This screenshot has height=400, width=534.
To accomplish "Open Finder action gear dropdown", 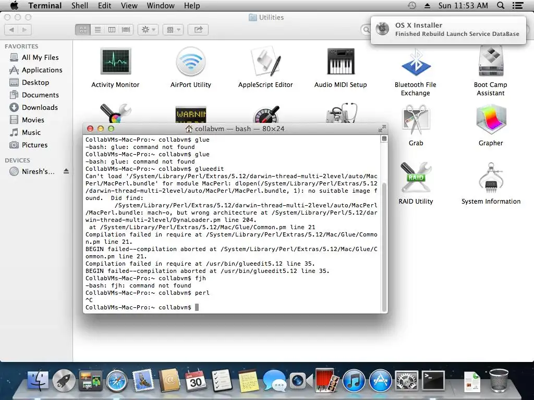I will pyautogui.click(x=148, y=30).
